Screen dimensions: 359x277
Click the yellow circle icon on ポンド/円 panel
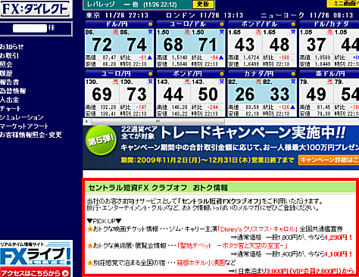click(x=222, y=73)
